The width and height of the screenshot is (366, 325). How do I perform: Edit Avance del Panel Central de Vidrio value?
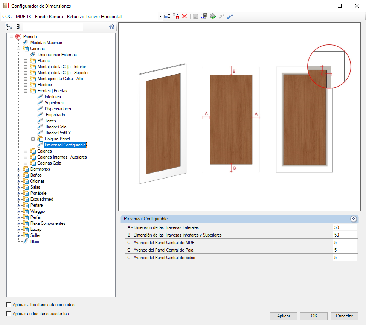(x=345, y=258)
